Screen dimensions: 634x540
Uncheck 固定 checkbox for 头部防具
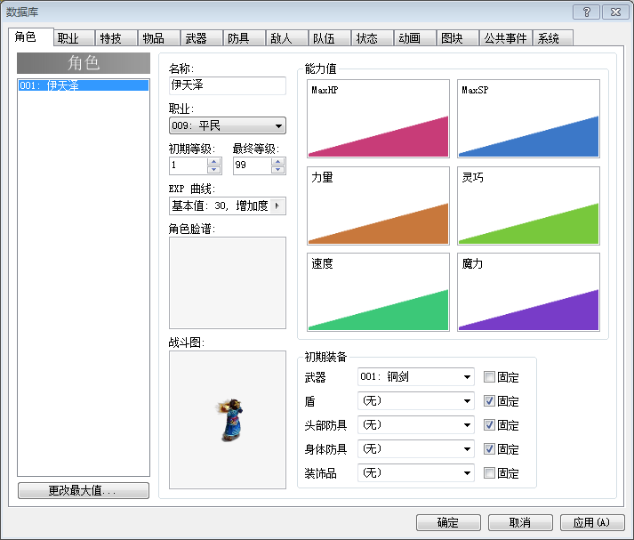coord(489,425)
